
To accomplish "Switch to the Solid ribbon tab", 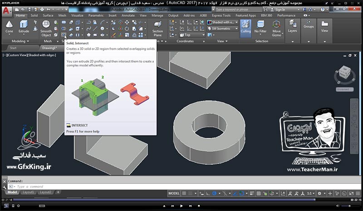I will 34,15.
